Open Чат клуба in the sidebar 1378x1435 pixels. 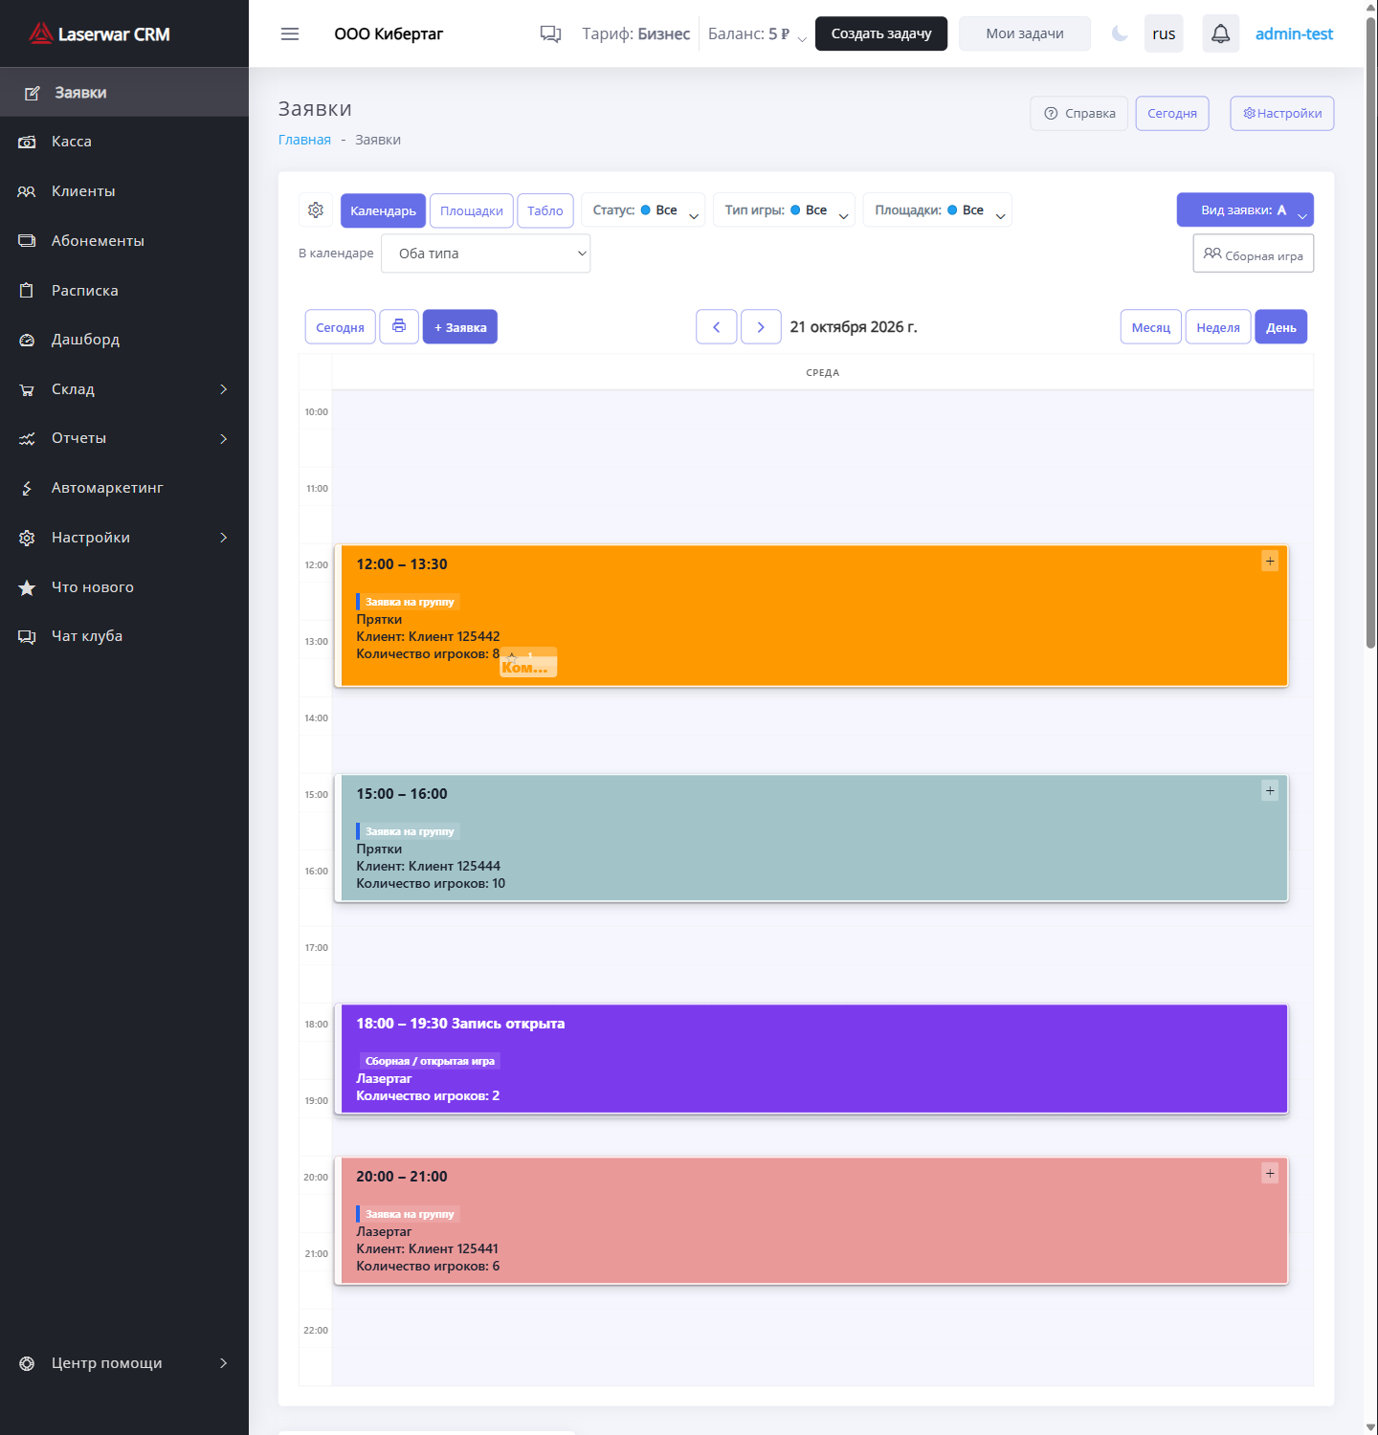point(124,636)
